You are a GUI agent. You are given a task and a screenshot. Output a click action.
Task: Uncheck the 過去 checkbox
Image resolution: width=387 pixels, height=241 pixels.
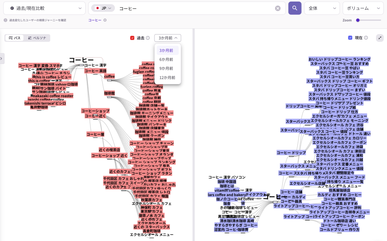(x=132, y=38)
